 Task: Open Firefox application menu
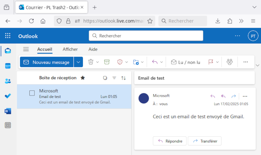pyautogui.click(x=253, y=21)
